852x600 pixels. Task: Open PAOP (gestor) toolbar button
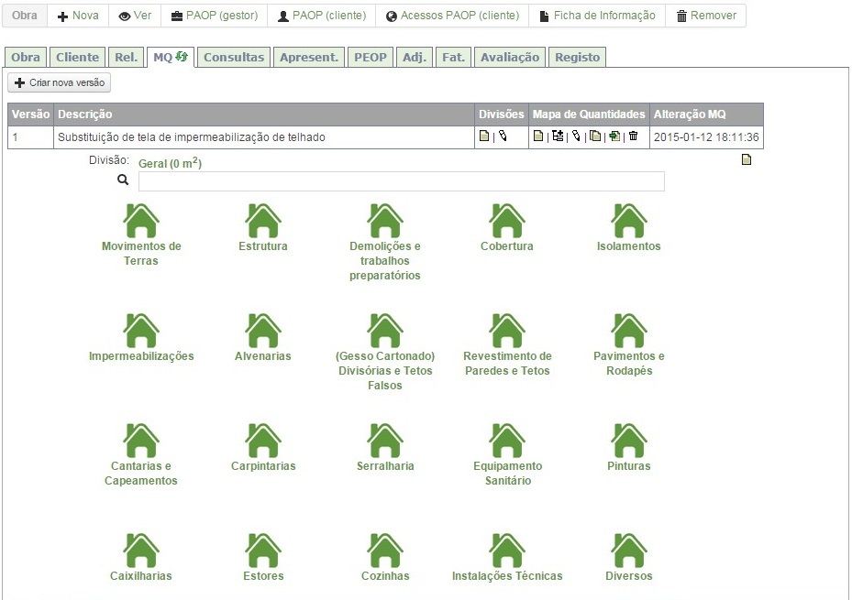coord(214,16)
